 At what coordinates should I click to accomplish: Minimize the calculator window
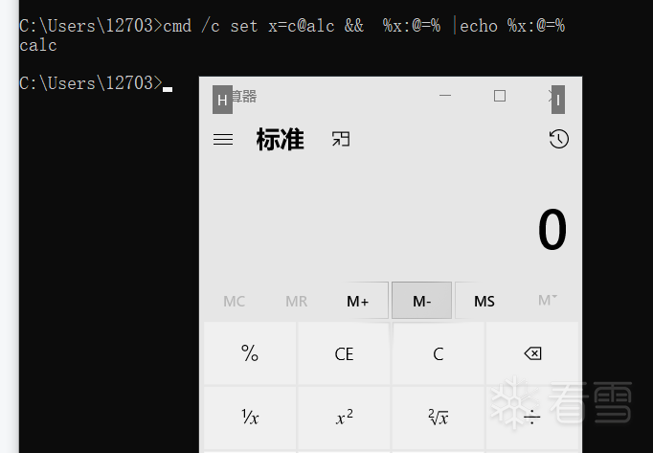(445, 96)
